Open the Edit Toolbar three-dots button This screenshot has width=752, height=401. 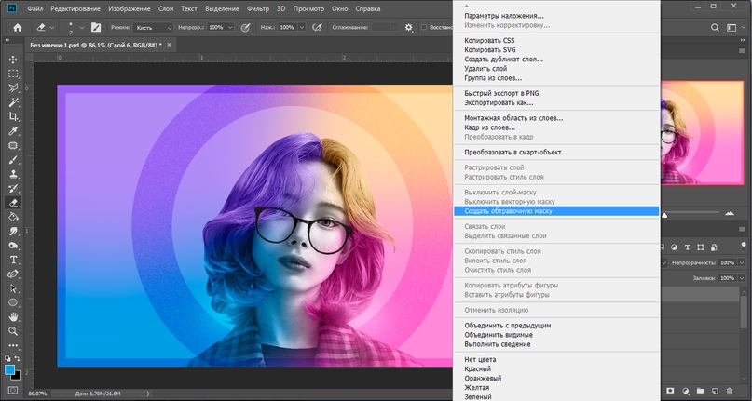click(13, 345)
